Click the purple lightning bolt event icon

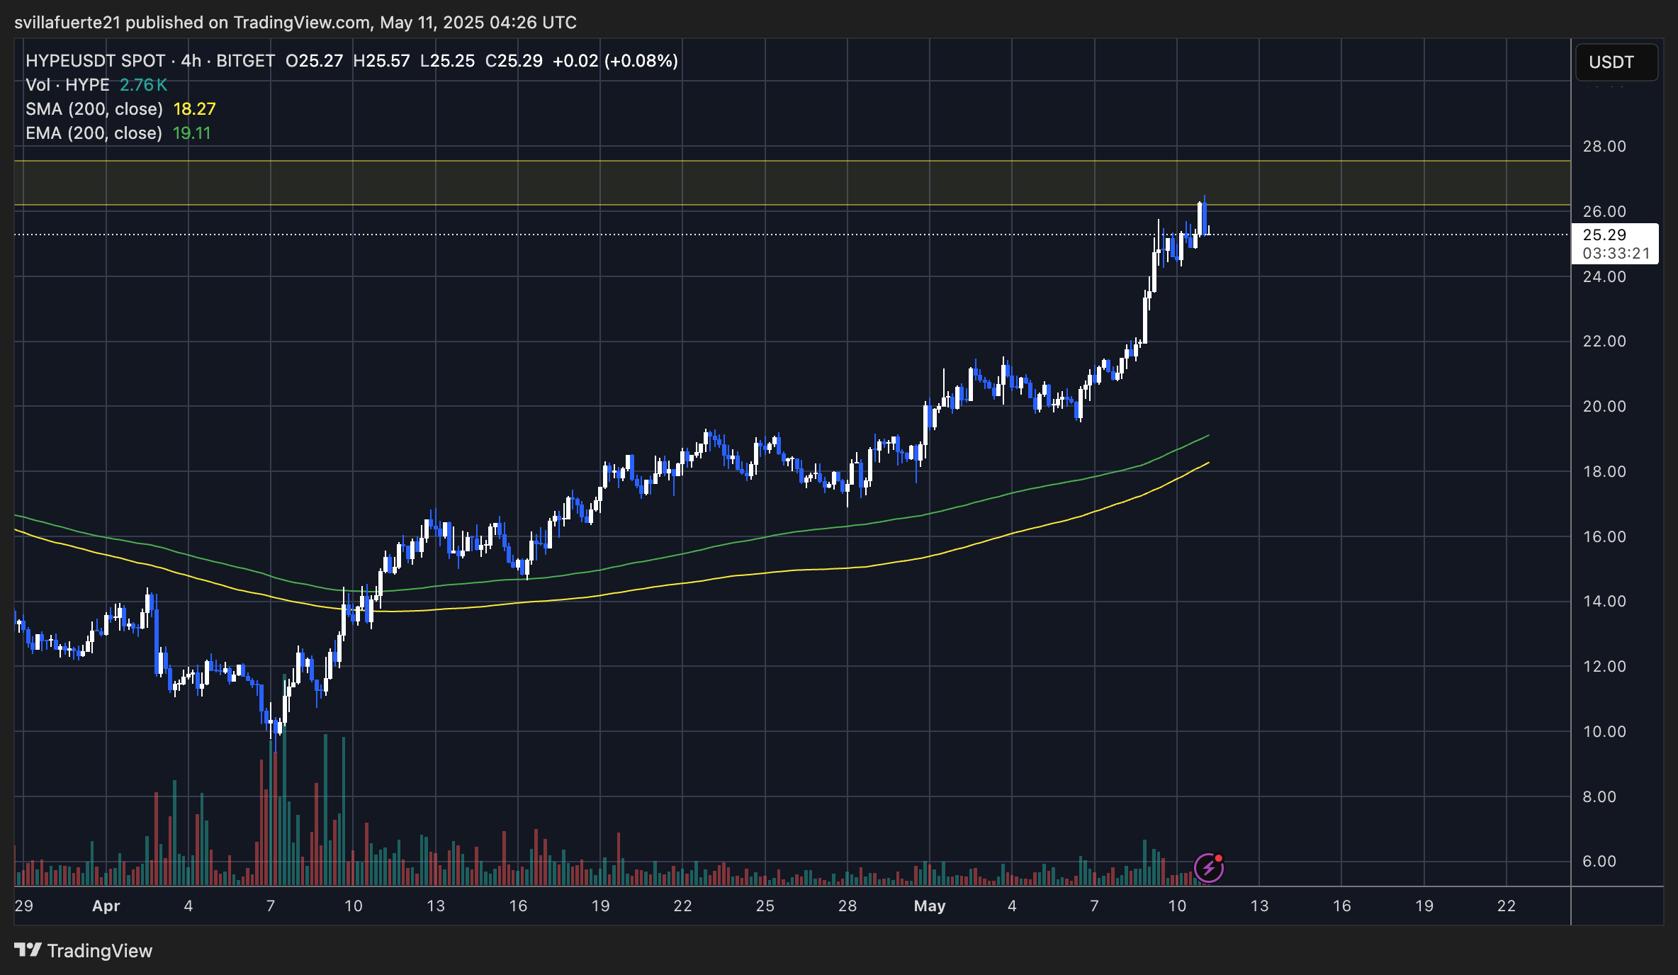(x=1208, y=868)
